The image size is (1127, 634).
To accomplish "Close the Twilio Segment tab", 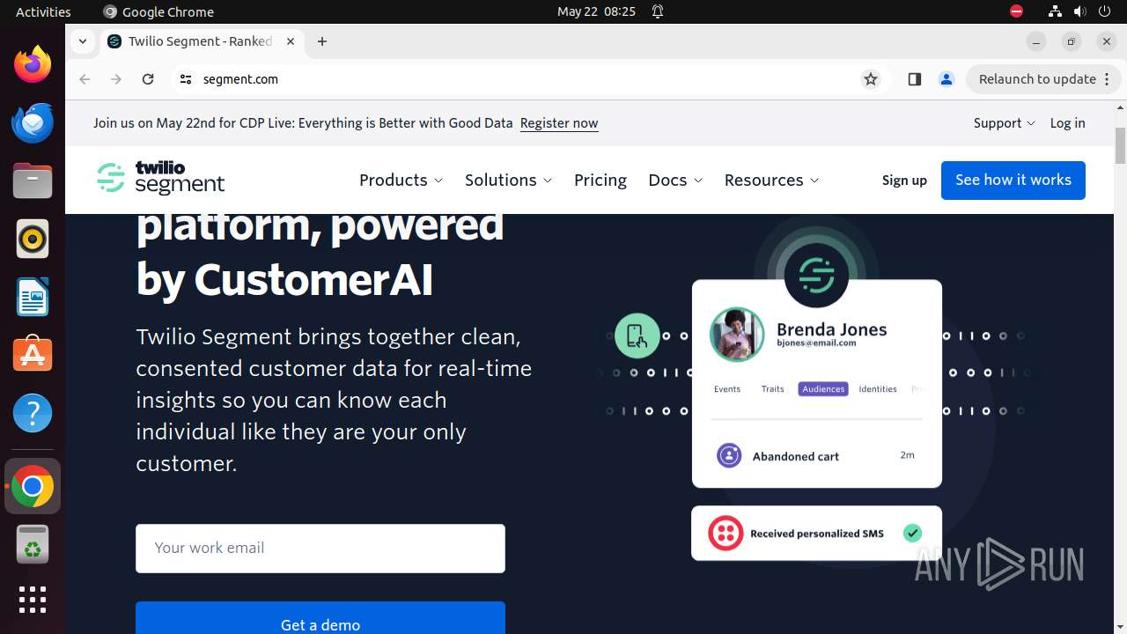I will 291,41.
